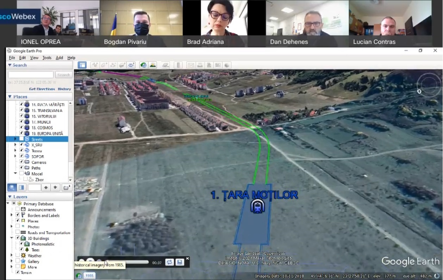Toggle the sidebar visibility button
The image size is (443, 280).
coord(82,65)
